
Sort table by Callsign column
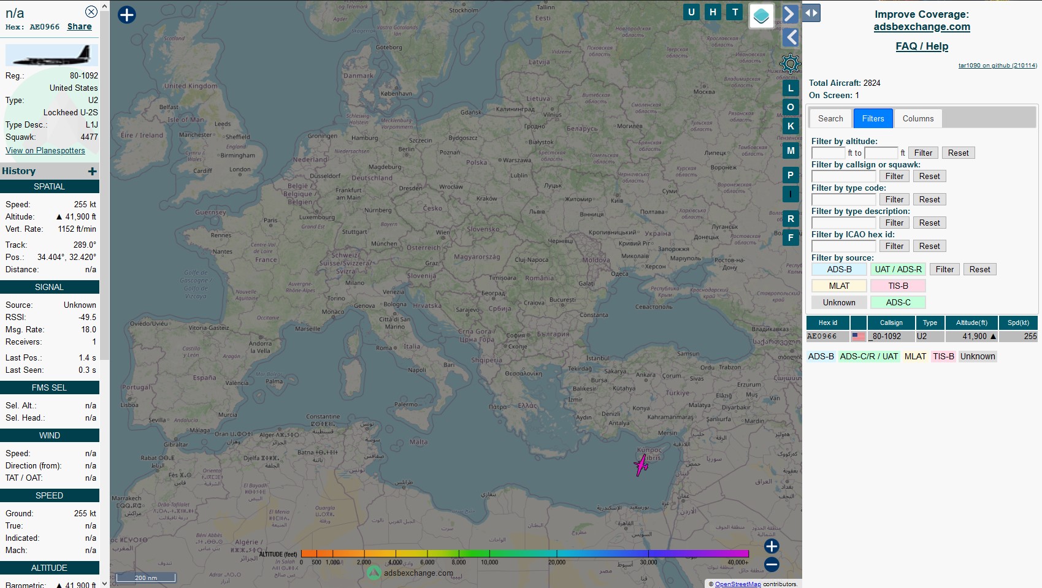point(891,323)
